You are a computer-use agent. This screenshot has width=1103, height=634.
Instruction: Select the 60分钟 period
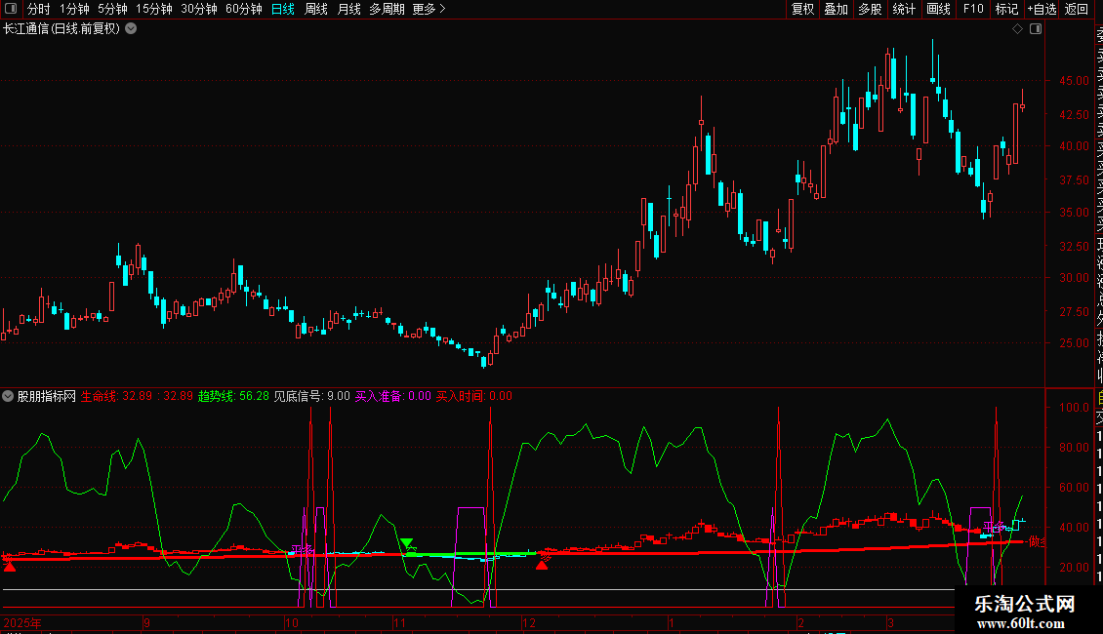coord(244,9)
